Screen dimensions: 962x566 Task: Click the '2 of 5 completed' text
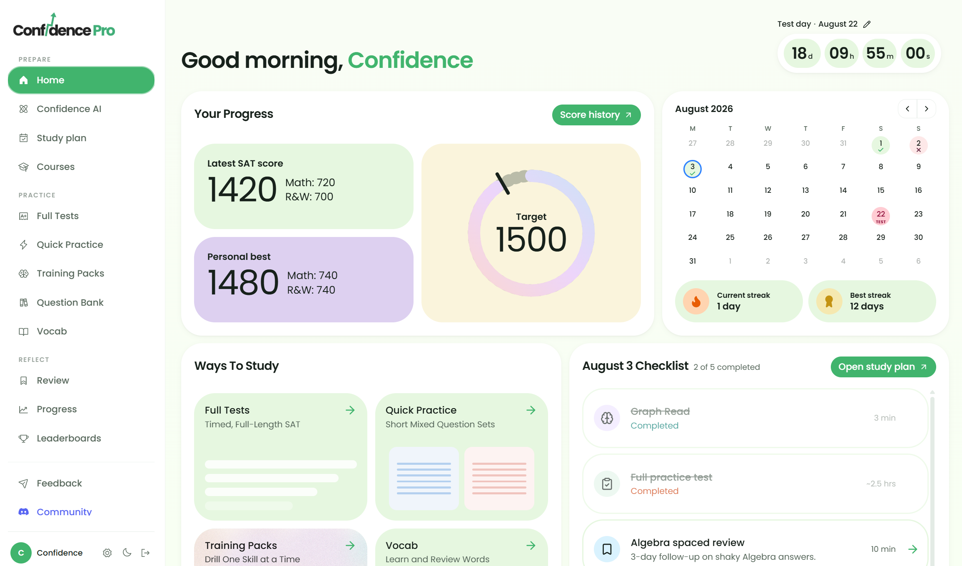tap(727, 367)
